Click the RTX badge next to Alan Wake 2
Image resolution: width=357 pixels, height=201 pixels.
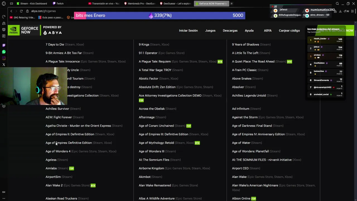coord(93,185)
